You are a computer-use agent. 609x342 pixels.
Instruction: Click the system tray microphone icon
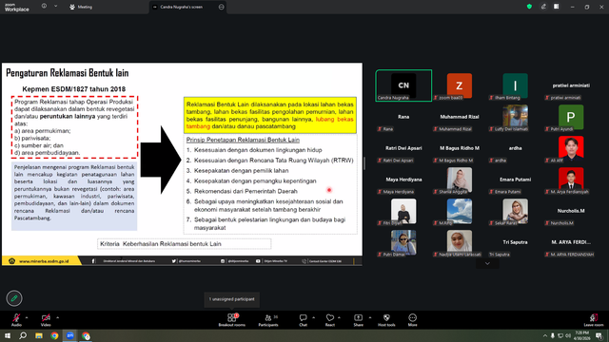click(552, 335)
